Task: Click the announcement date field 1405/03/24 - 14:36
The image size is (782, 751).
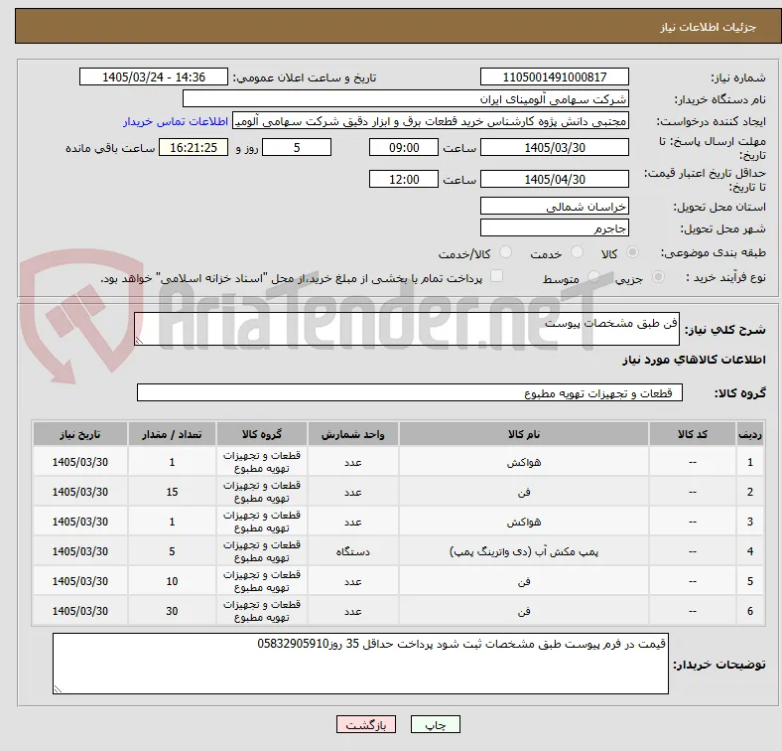Action: [154, 76]
